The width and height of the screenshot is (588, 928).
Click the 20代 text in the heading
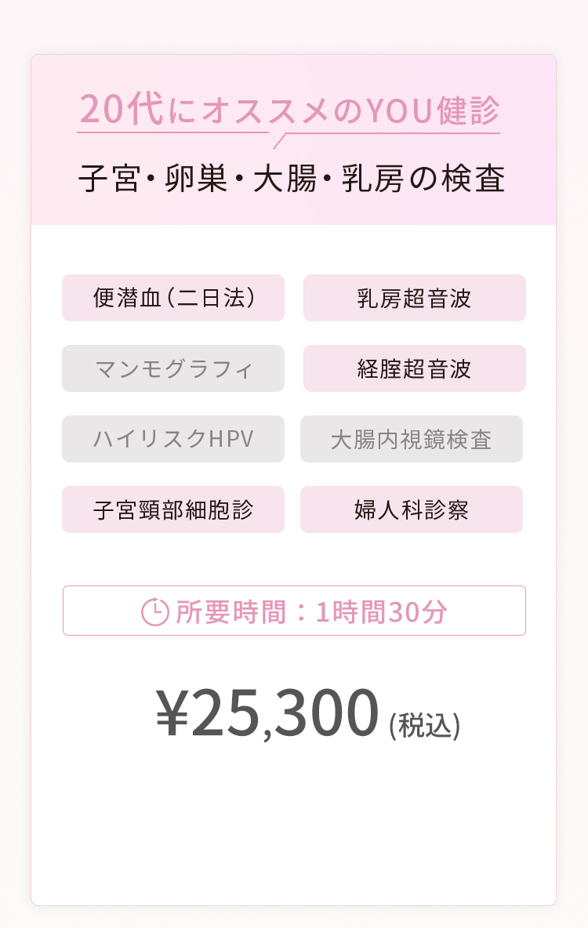122,110
